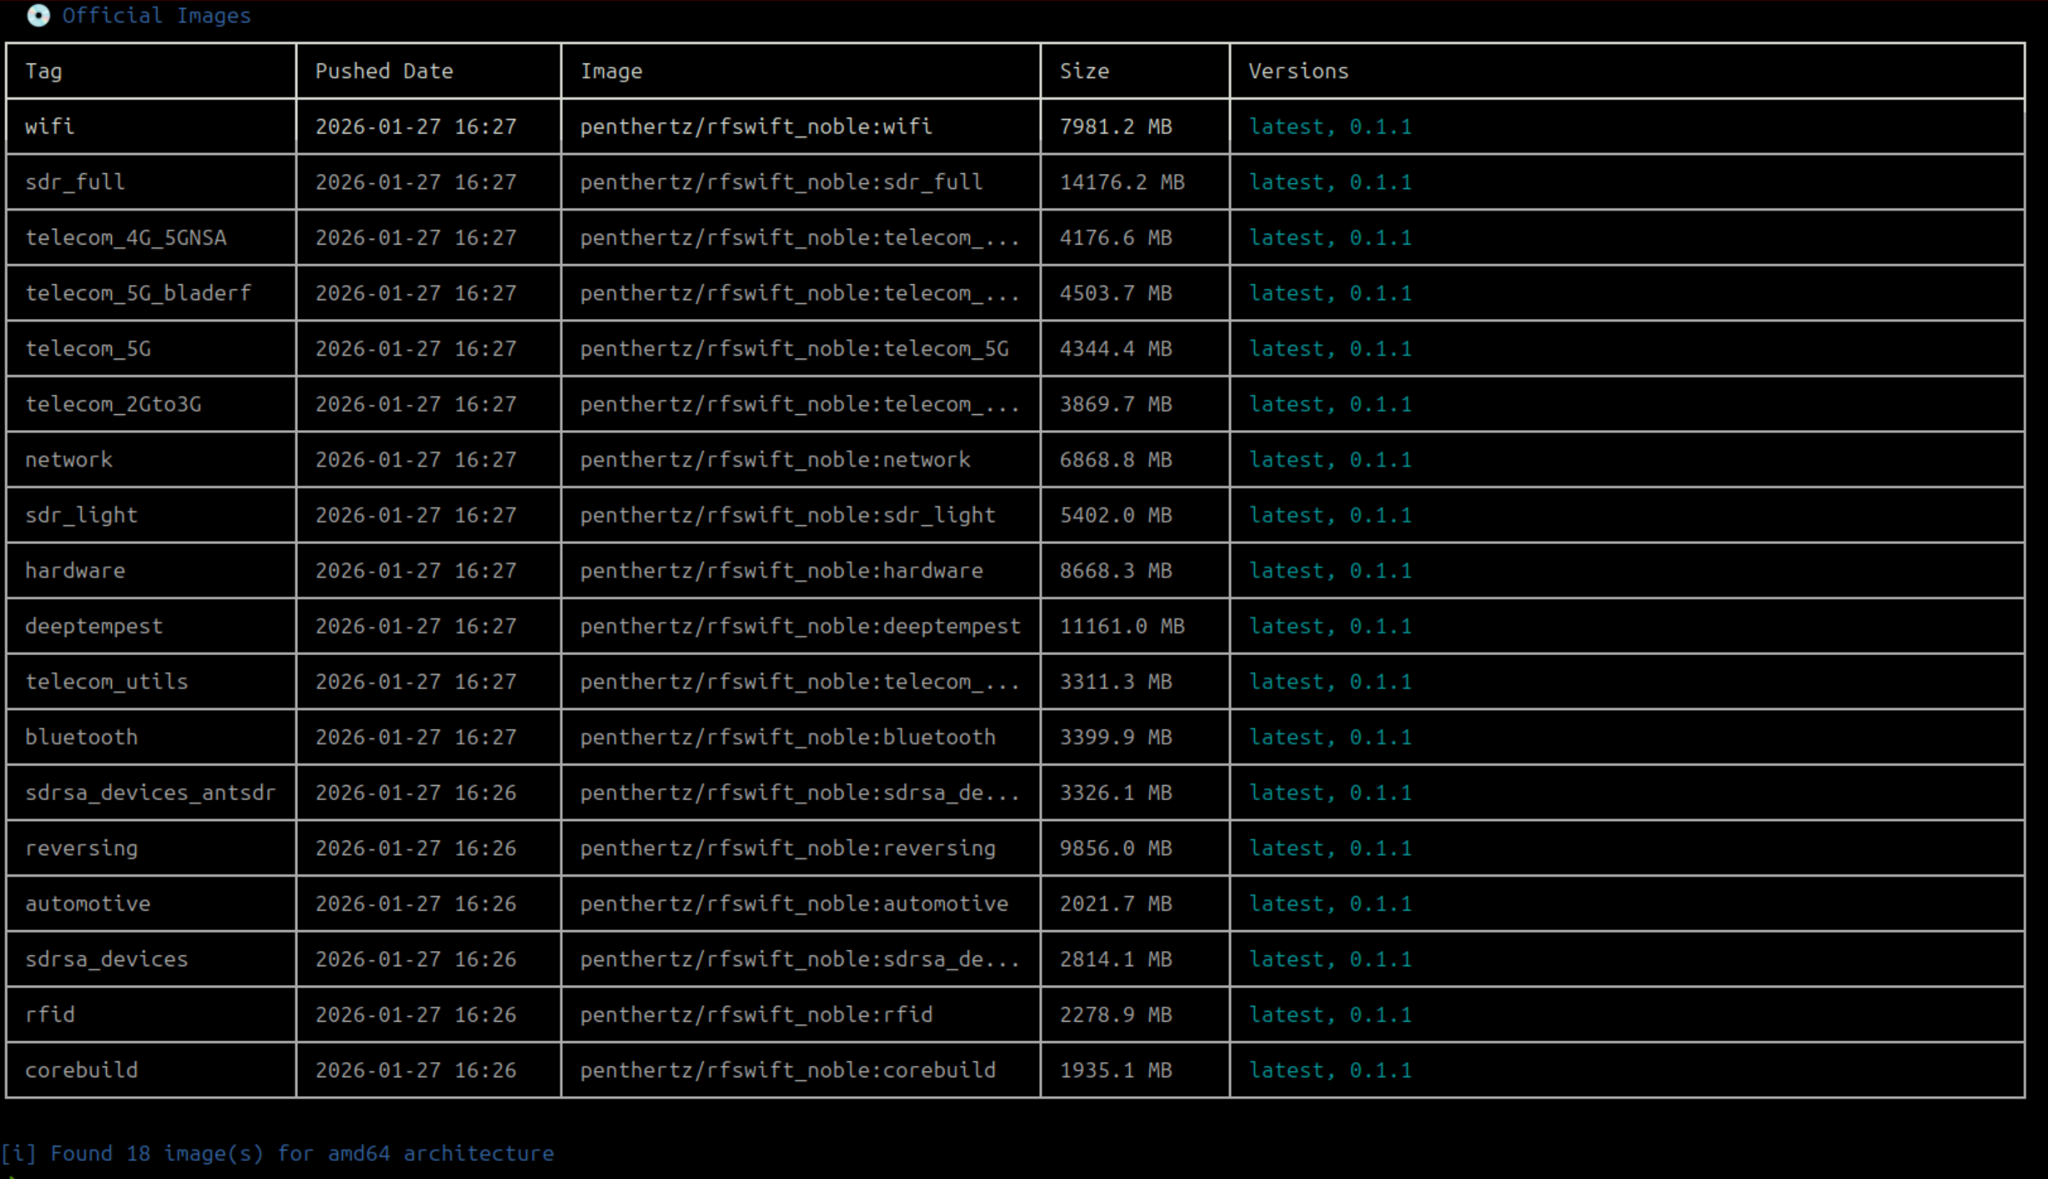Screen dimensions: 2048x1179
Task: Click penthertz/rfswift_noble:bluetooth image text
Action: pyautogui.click(x=787, y=737)
